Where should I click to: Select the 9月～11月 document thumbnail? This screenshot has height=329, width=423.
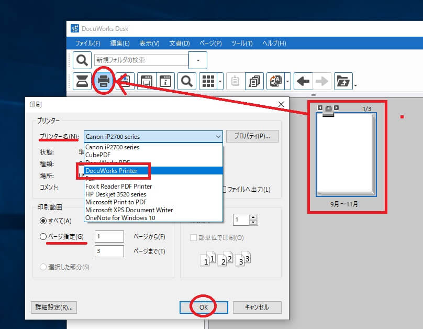[345, 155]
